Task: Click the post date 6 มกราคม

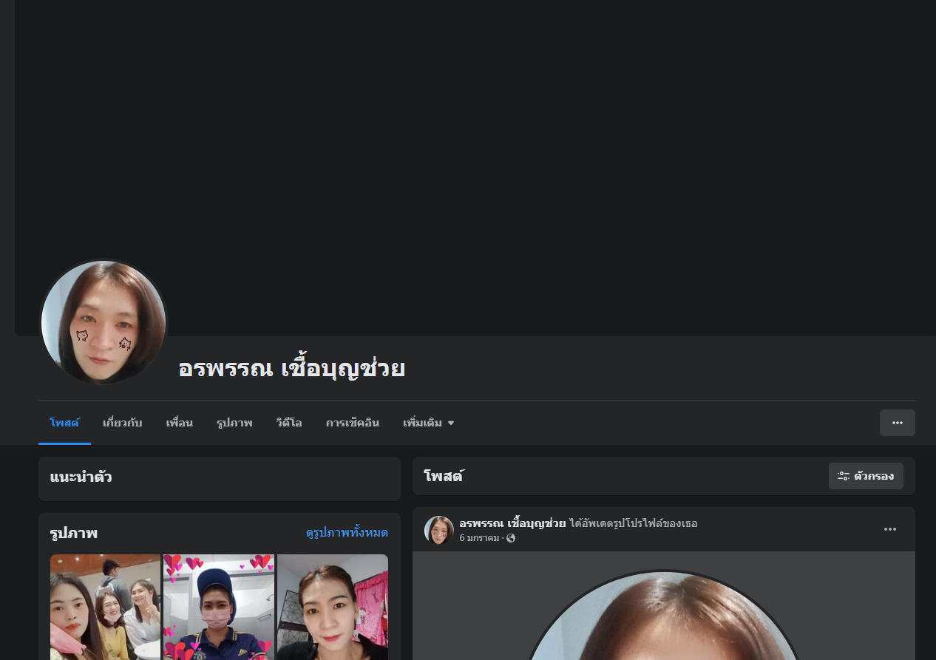Action: pos(479,538)
